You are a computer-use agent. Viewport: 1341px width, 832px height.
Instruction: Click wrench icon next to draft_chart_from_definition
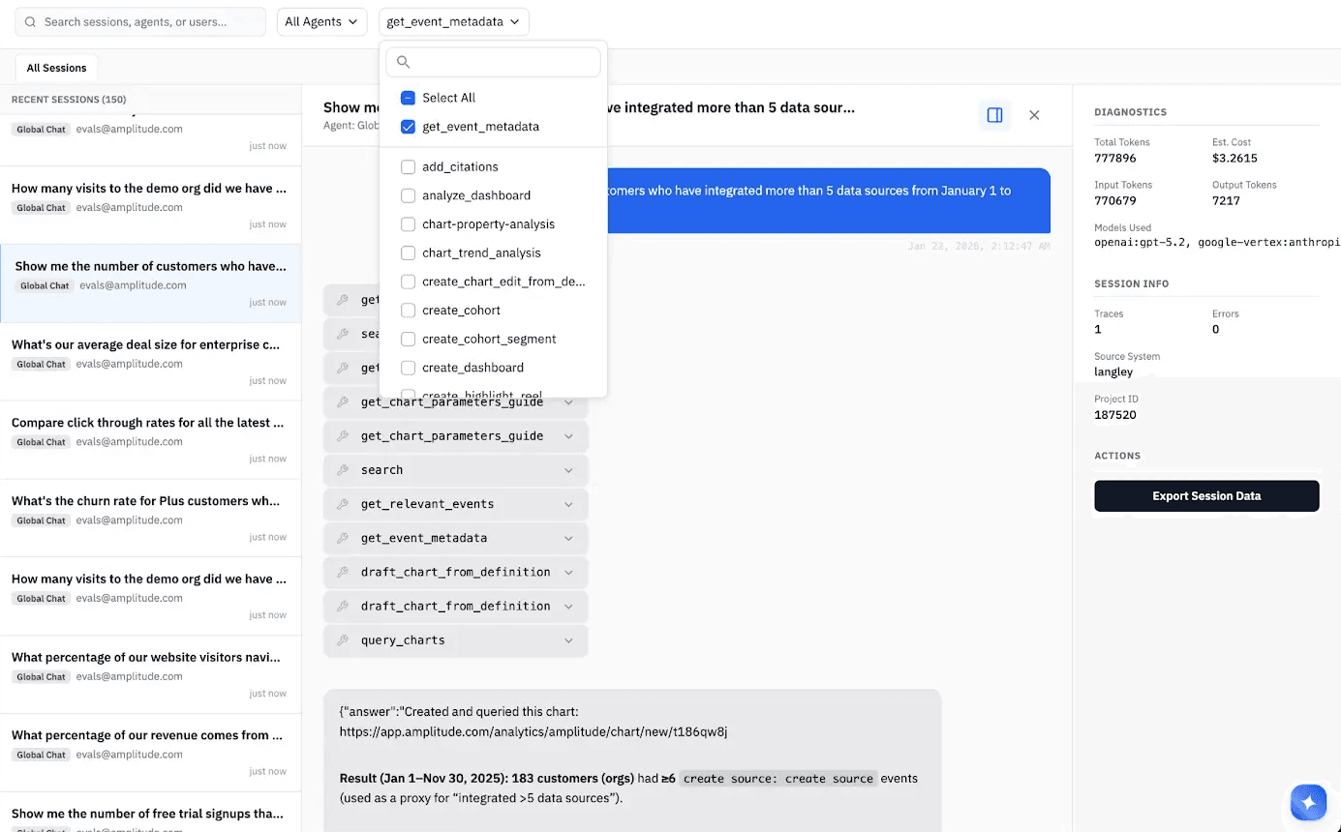342,572
